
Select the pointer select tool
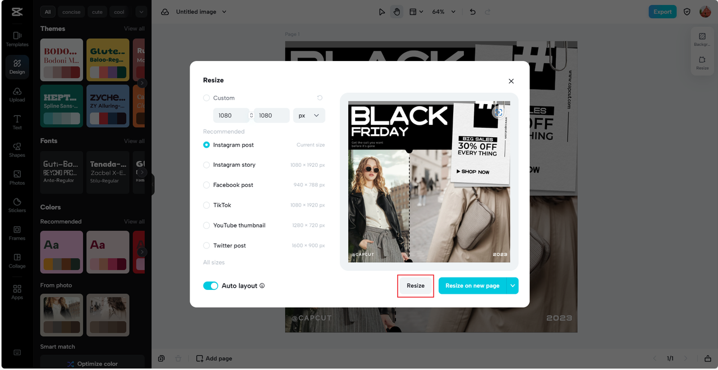(382, 12)
